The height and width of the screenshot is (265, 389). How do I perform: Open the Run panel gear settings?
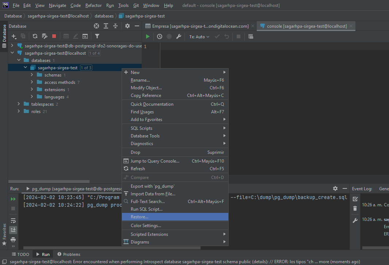[x=335, y=188]
